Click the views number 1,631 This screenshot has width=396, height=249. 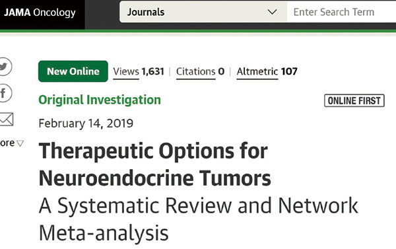pyautogui.click(x=153, y=71)
